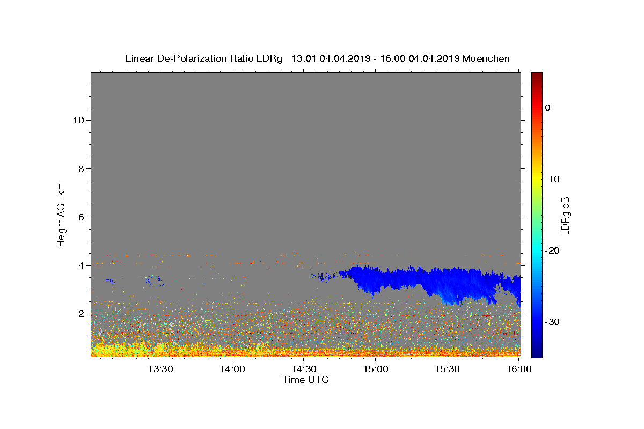Click the 15:30 time tick label
Image resolution: width=644 pixels, height=429 pixels.
(x=448, y=369)
